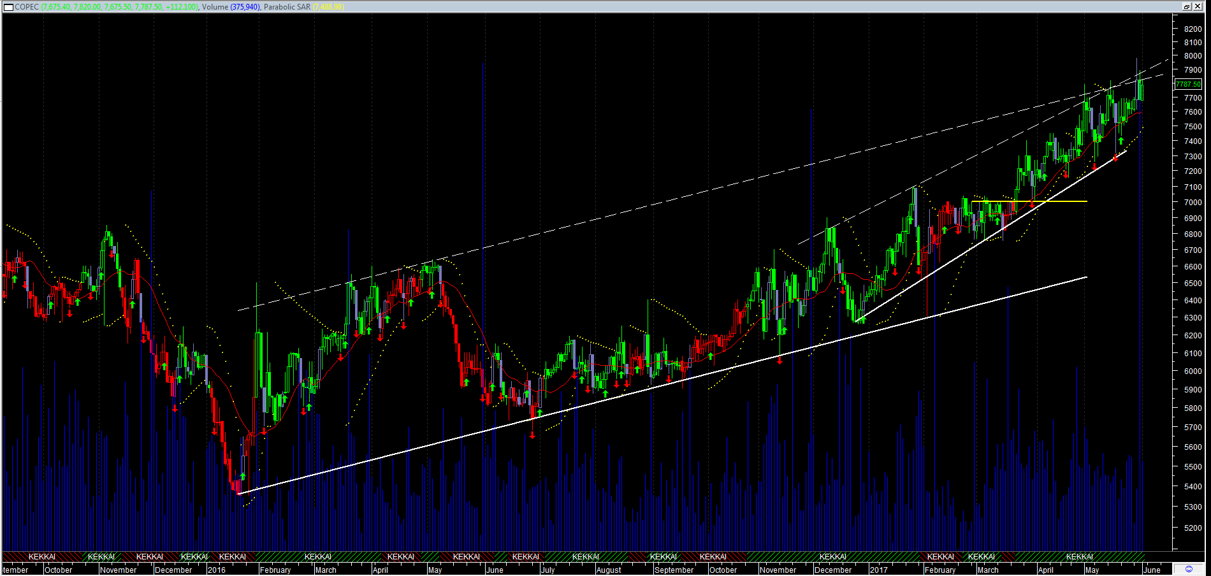Click the June label on date axis
The width and height of the screenshot is (1211, 576).
[x=1152, y=570]
